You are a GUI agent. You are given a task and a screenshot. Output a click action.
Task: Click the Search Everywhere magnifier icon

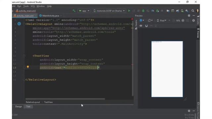[x=193, y=11]
